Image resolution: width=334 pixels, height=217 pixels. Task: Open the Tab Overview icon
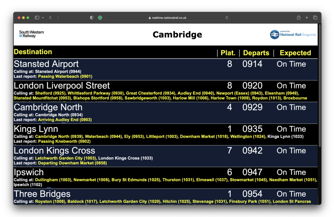click(x=315, y=17)
